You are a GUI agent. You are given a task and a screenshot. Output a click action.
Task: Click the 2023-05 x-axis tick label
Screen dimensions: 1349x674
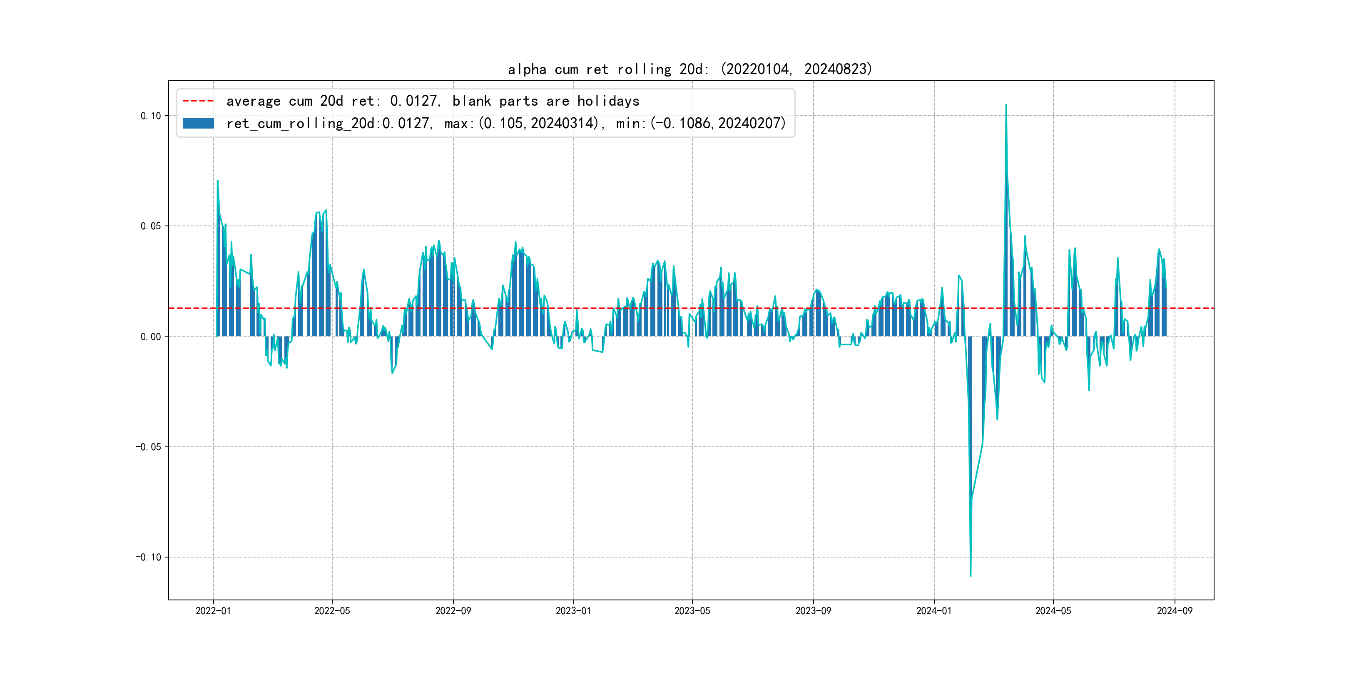click(692, 611)
